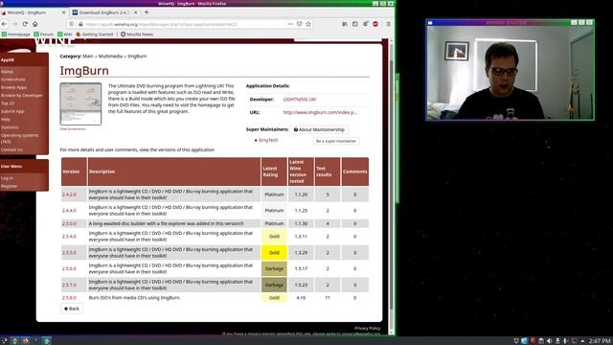Screen dimensions: 613x345
Task: Open version 2.4.4.0 link
Action: pyautogui.click(x=69, y=211)
